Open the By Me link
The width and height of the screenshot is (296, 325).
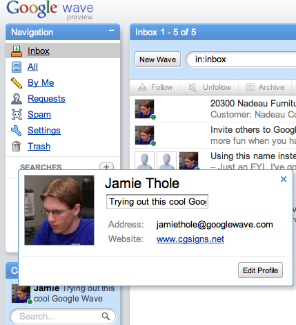click(x=41, y=83)
